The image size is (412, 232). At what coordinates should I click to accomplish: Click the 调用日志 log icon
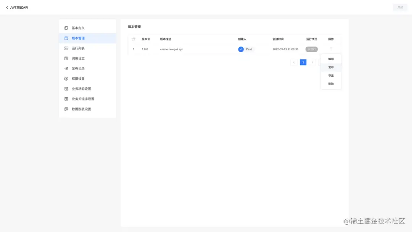coord(66,58)
